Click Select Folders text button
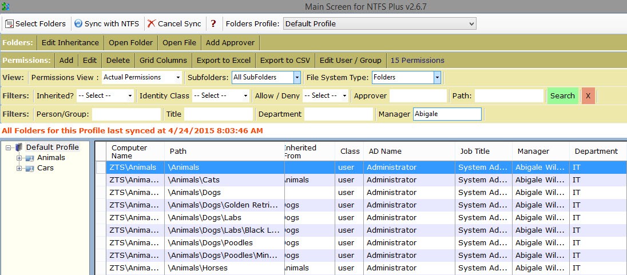The image size is (627, 275). tap(41, 23)
